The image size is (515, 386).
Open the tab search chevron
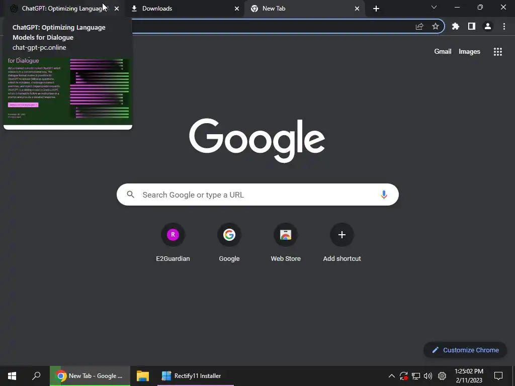434,7
